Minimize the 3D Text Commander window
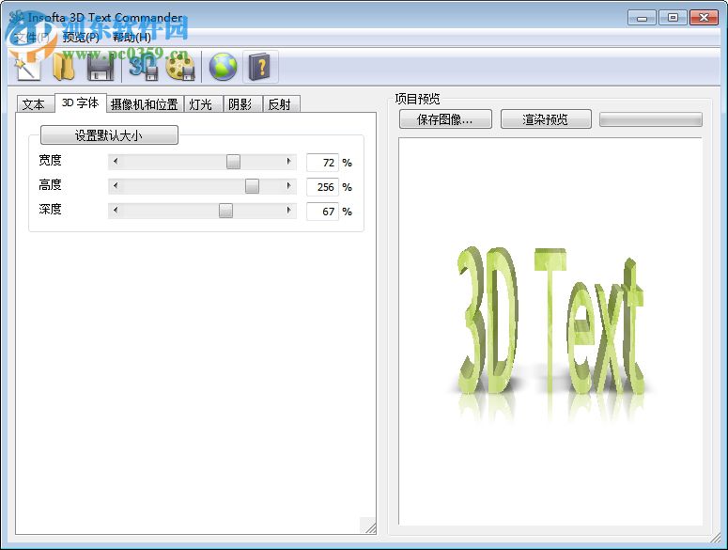The width and height of the screenshot is (728, 550). pos(642,18)
